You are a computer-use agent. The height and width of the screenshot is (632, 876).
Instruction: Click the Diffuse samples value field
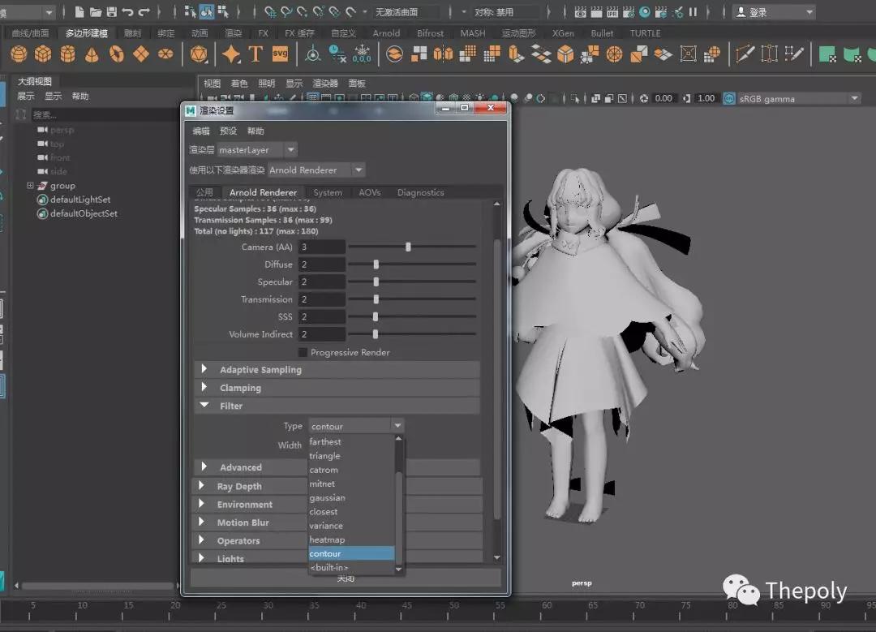pyautogui.click(x=321, y=264)
